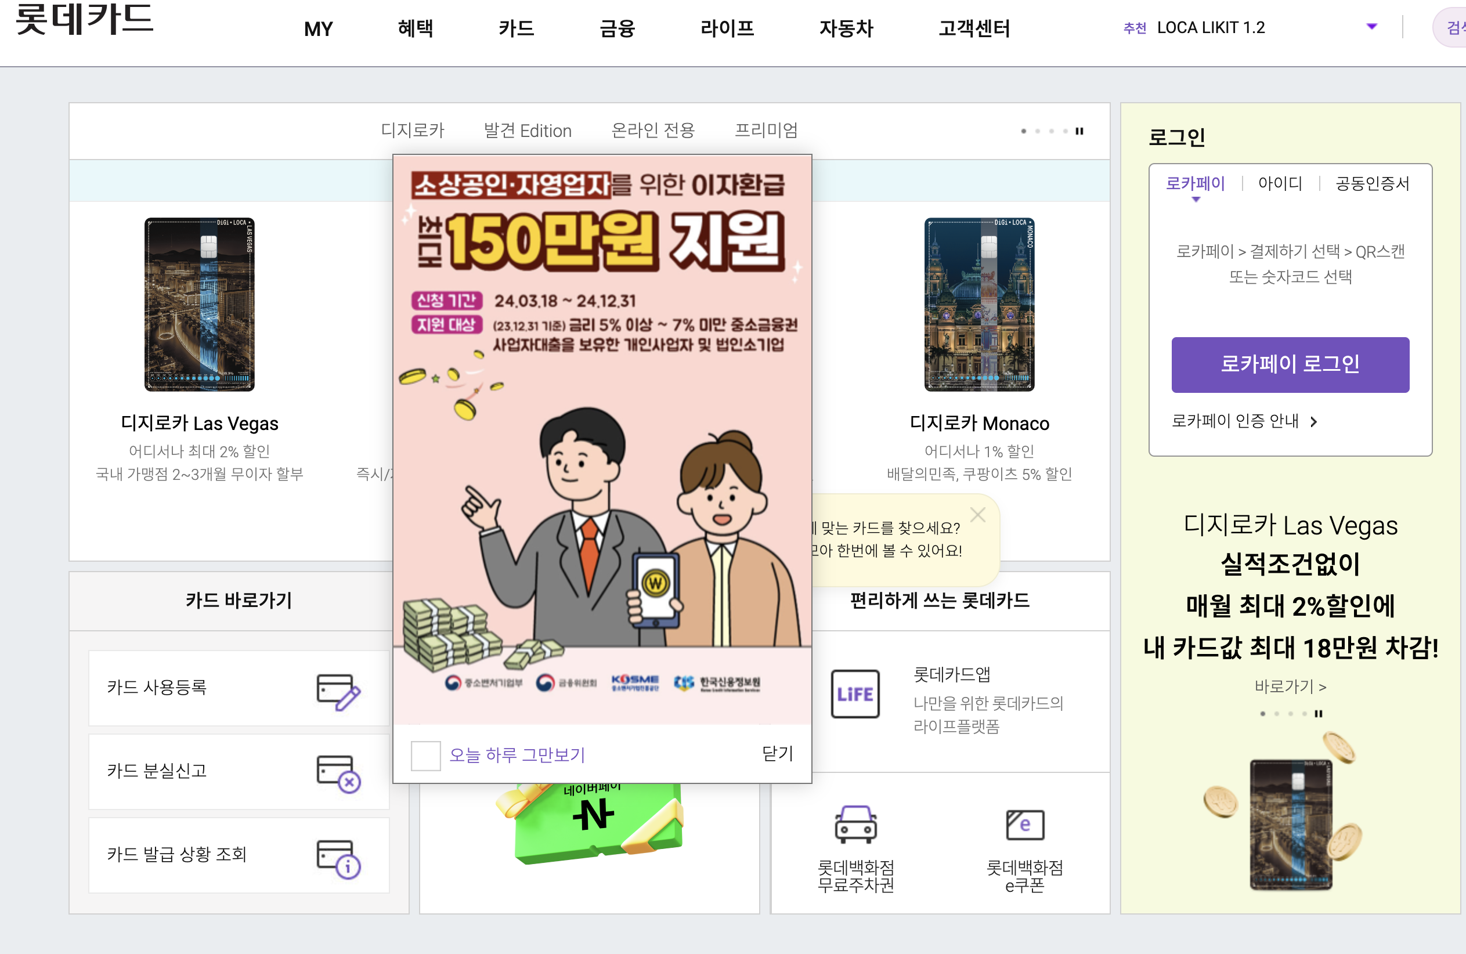Open 카드 사용등록 shortcut
The height and width of the screenshot is (954, 1466).
pyautogui.click(x=239, y=688)
